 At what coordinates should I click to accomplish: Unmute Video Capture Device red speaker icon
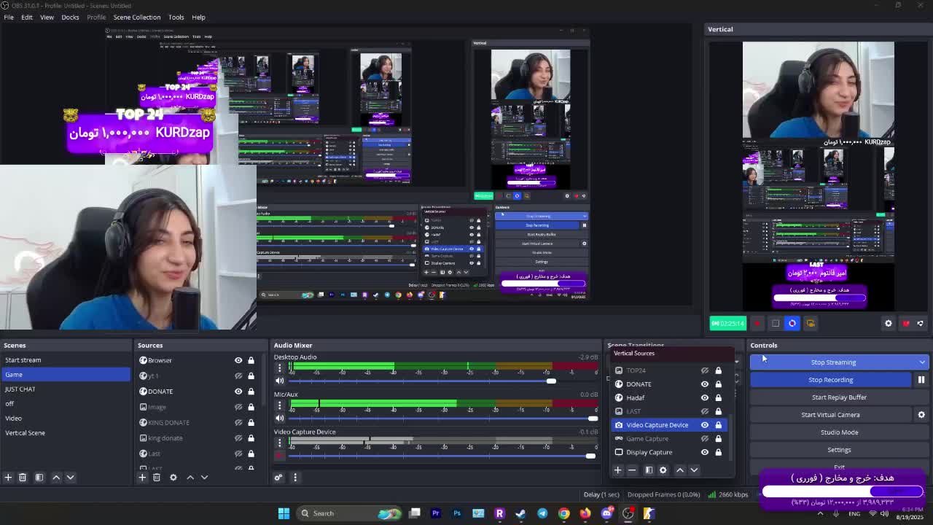point(279,456)
